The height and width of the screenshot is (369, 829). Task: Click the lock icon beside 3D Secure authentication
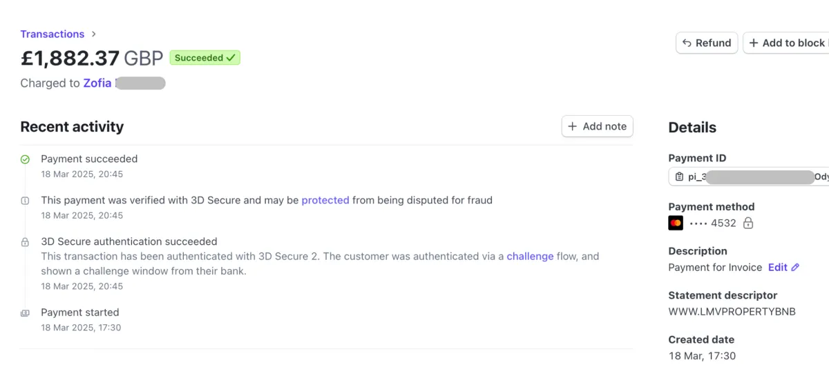pos(25,242)
